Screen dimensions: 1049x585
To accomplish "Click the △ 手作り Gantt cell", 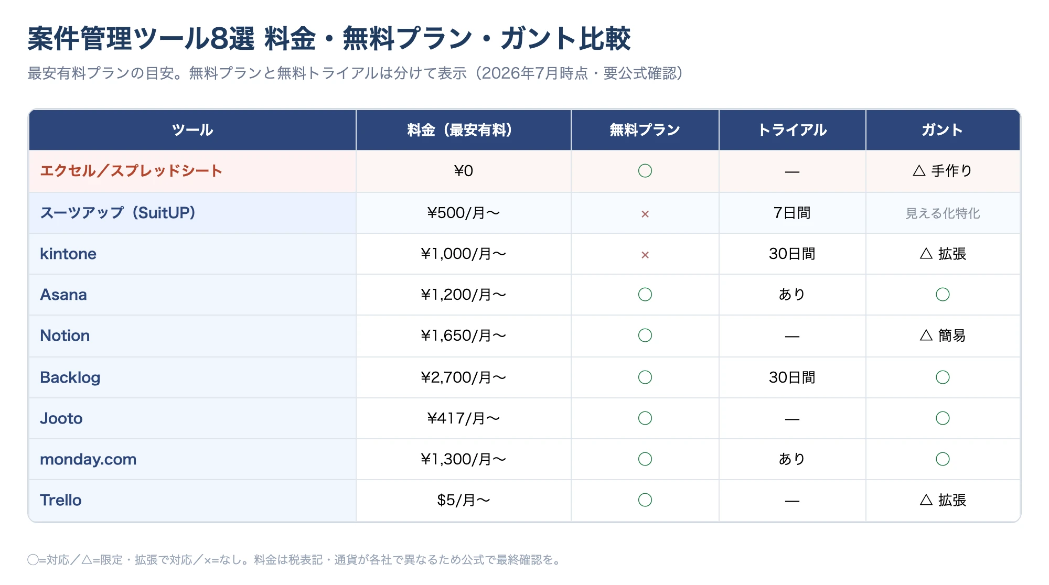I will 943,171.
